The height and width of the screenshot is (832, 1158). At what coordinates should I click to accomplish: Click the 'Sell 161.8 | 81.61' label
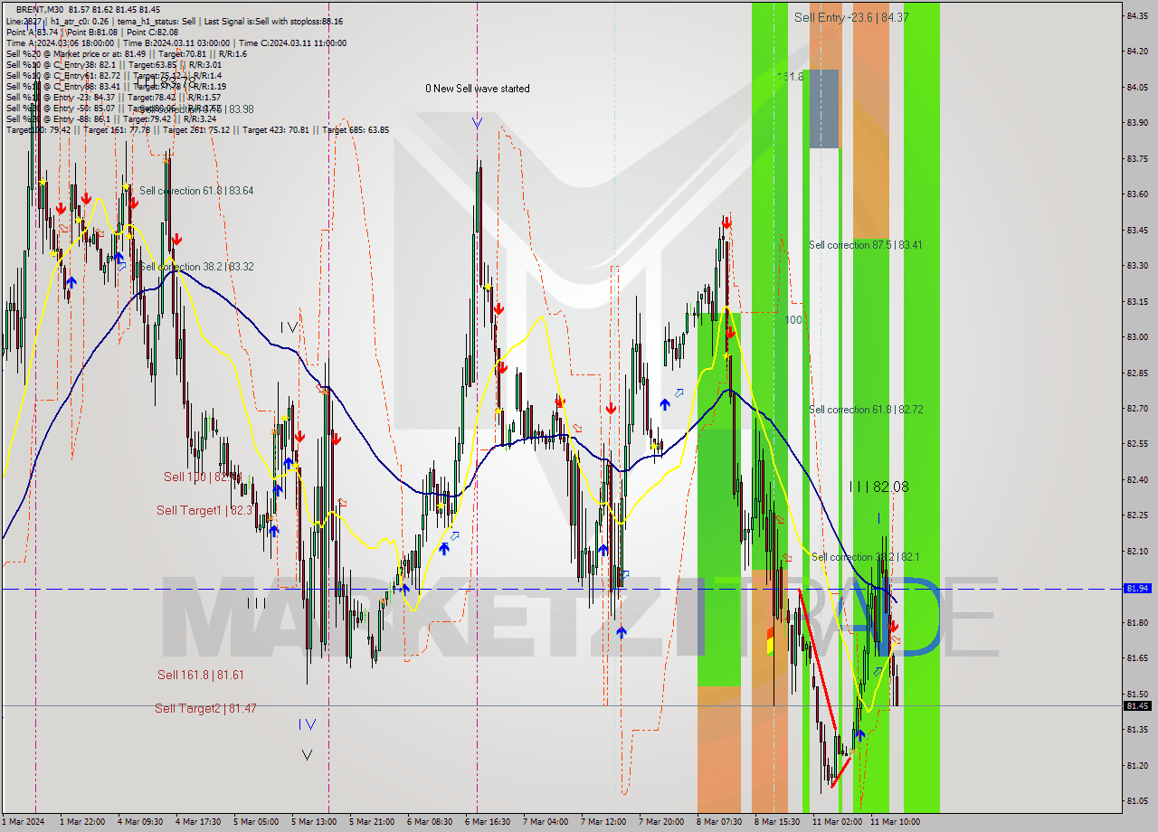[x=201, y=675]
